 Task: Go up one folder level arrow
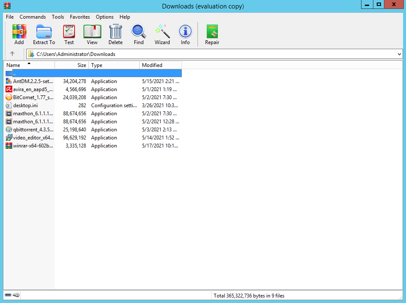12,53
